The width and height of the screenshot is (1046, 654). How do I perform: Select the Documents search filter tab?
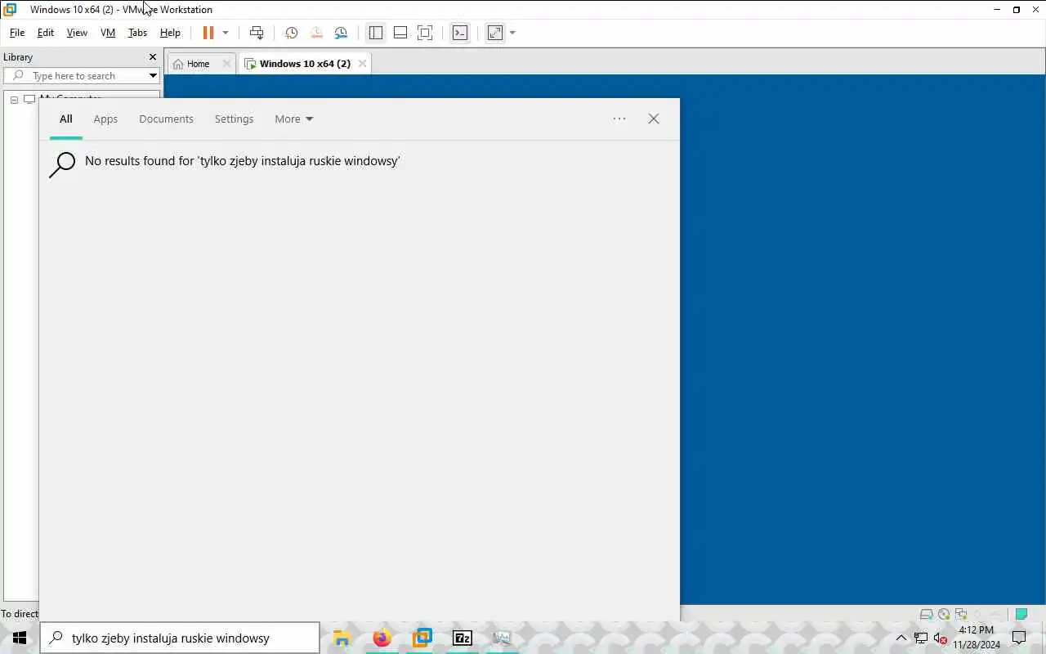point(166,119)
